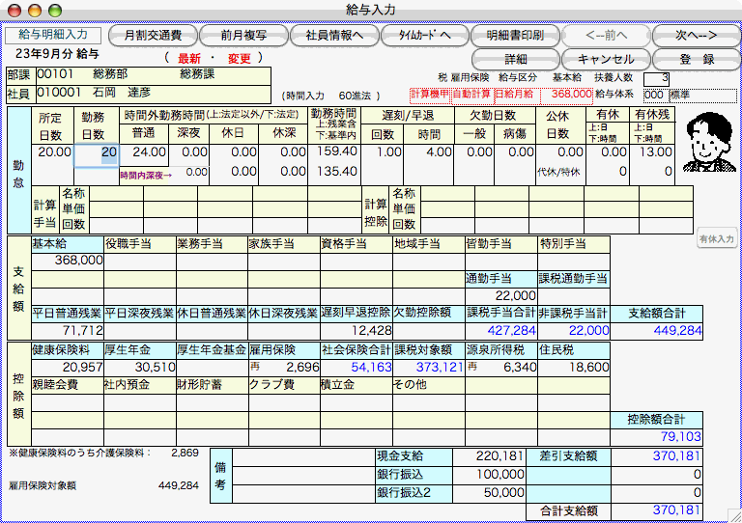Save entry with 登録 button
Viewport: 742px width, 523px height.
695,59
